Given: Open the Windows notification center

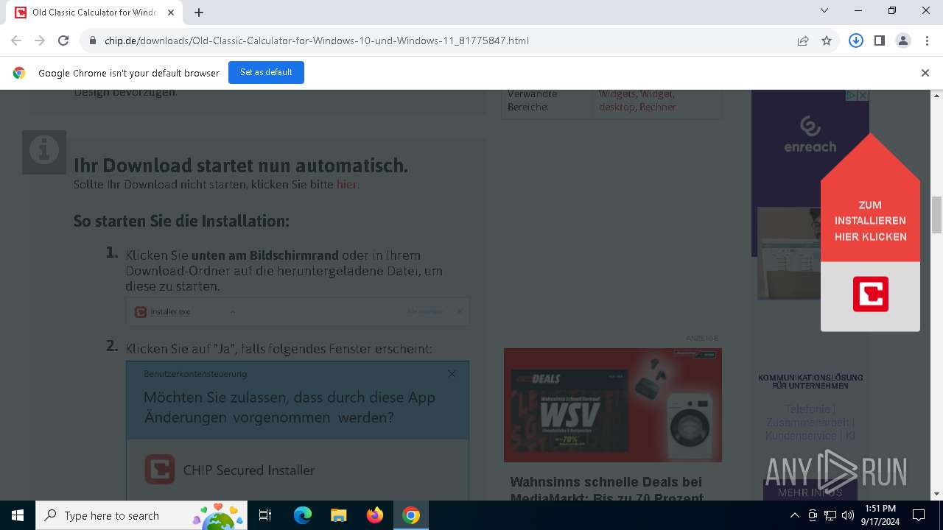Looking at the screenshot, I should (919, 515).
